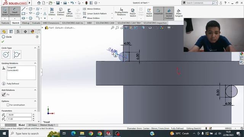The image size is (244, 137).
Task: Open the Options gear icon
Action: point(96,3)
